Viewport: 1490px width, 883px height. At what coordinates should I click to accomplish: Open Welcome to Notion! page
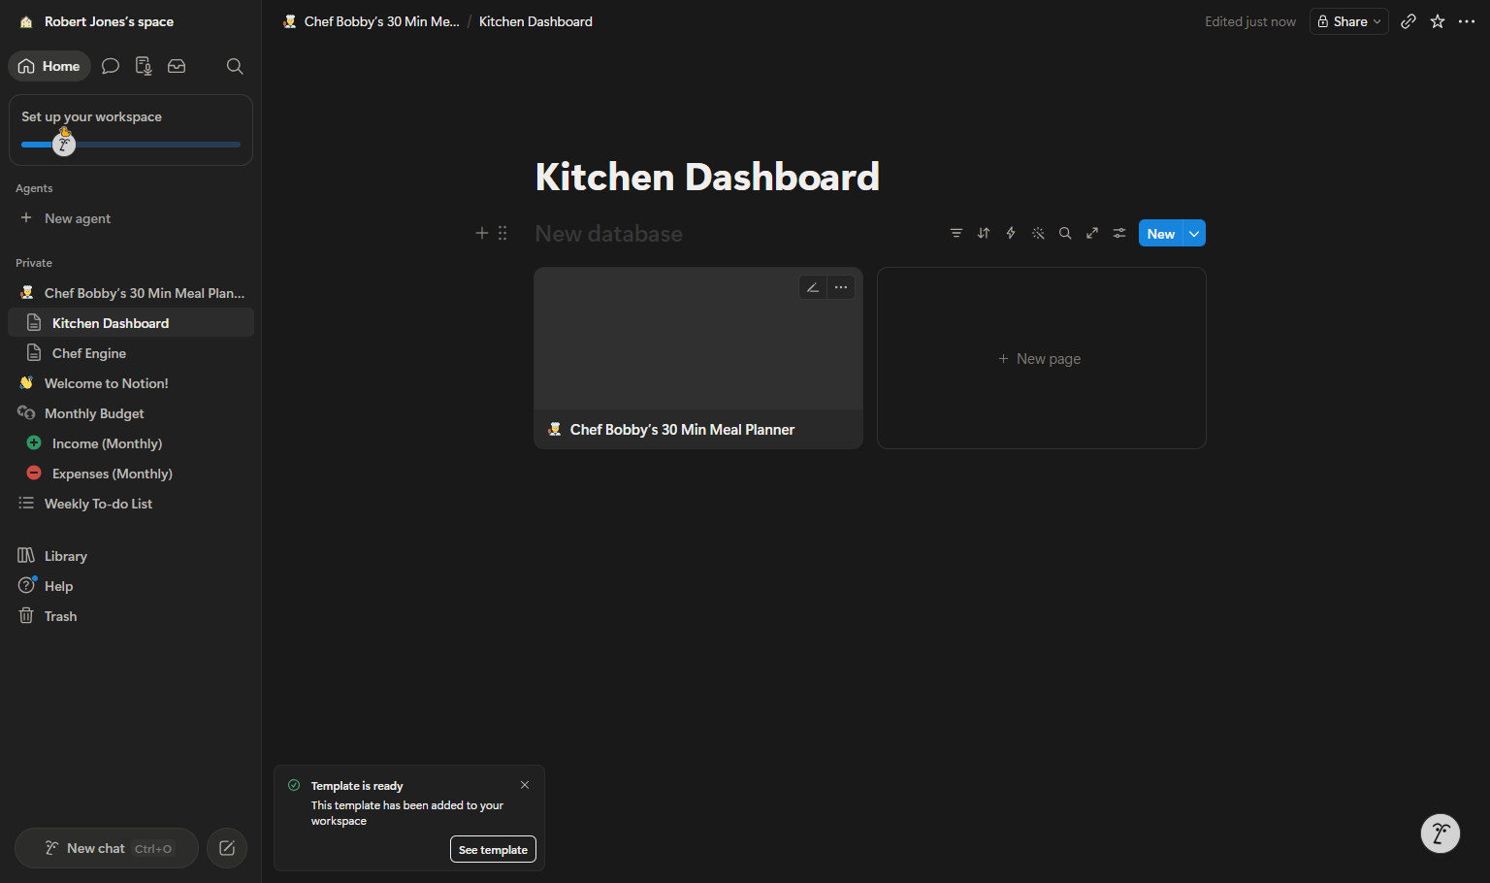(x=131, y=383)
